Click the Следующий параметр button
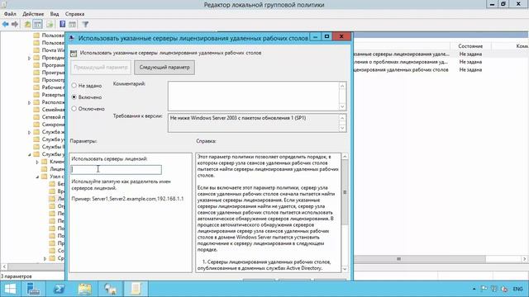The width and height of the screenshot is (529, 297). (x=164, y=68)
